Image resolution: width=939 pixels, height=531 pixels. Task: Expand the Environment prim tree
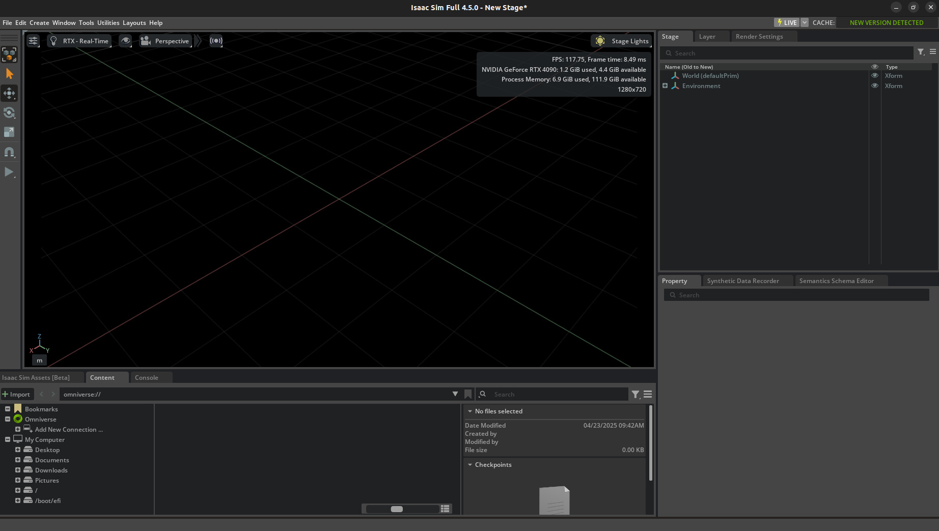click(x=665, y=86)
